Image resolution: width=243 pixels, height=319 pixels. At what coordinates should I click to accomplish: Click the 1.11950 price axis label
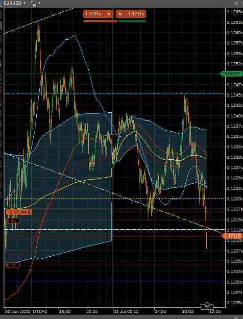(235, 303)
